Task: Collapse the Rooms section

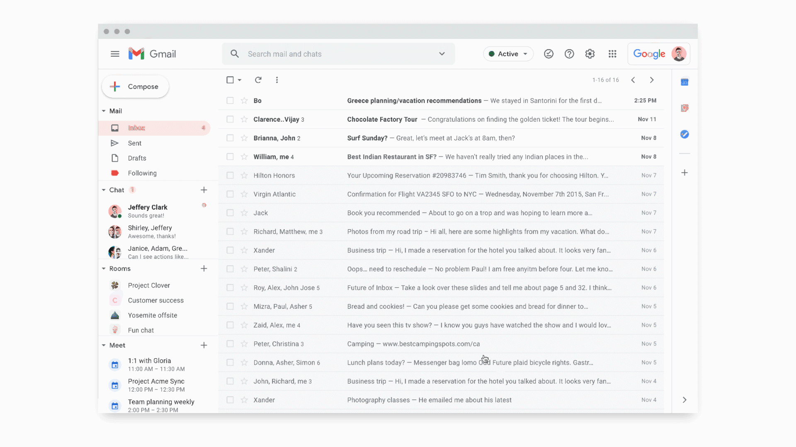Action: click(x=103, y=268)
